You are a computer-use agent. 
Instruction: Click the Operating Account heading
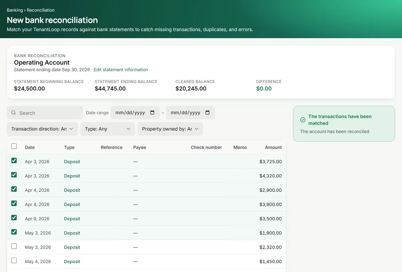(42, 62)
